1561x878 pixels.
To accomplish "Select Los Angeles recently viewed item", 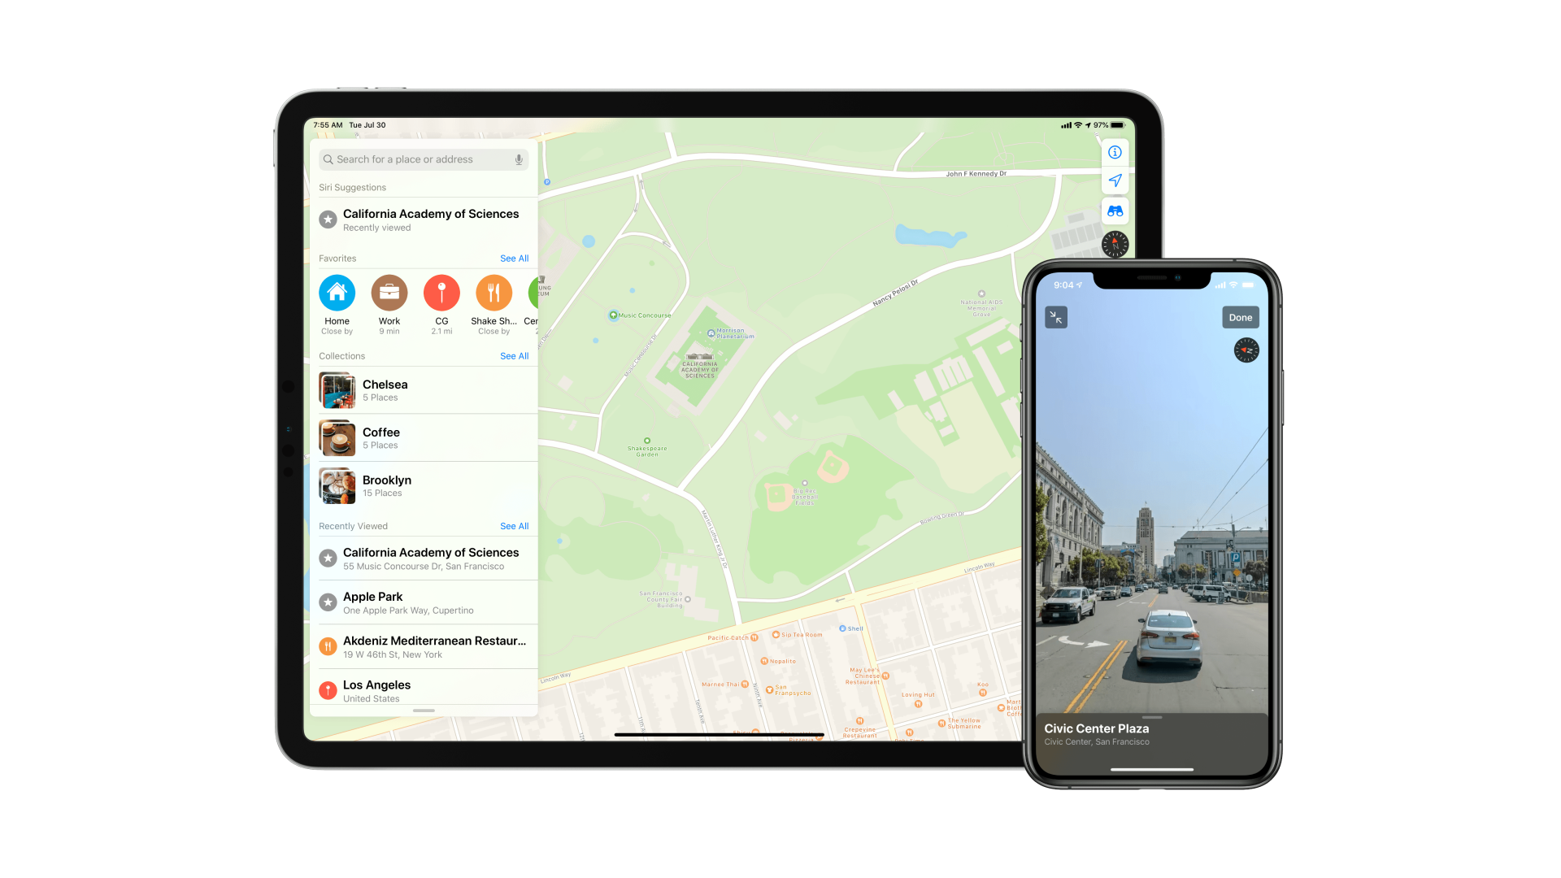I will click(424, 690).
